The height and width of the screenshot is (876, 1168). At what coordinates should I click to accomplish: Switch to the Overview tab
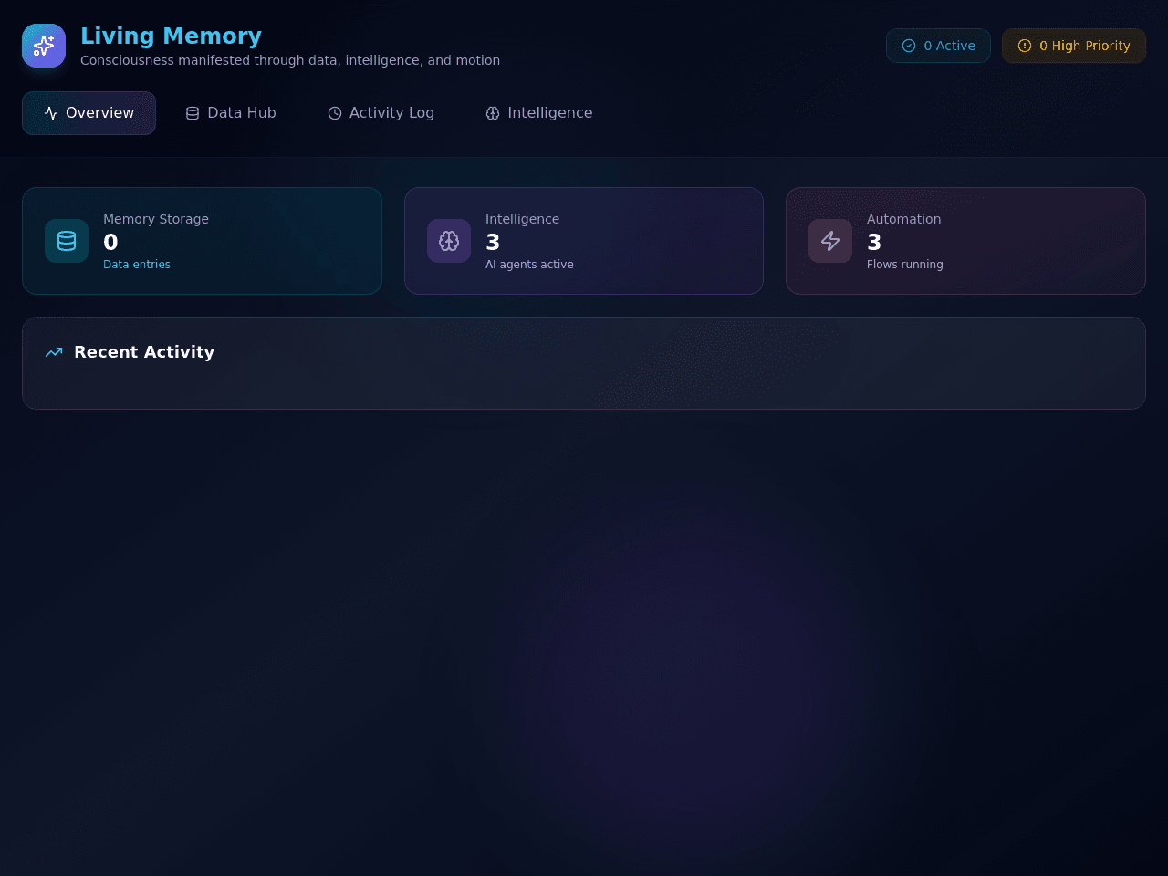[89, 113]
